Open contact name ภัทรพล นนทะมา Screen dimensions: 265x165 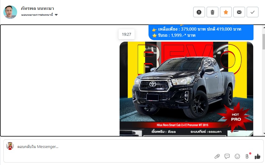[37, 8]
